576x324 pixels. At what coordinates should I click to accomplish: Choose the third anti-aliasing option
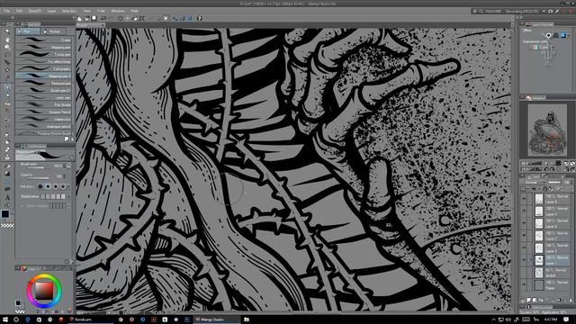pyautogui.click(x=56, y=186)
